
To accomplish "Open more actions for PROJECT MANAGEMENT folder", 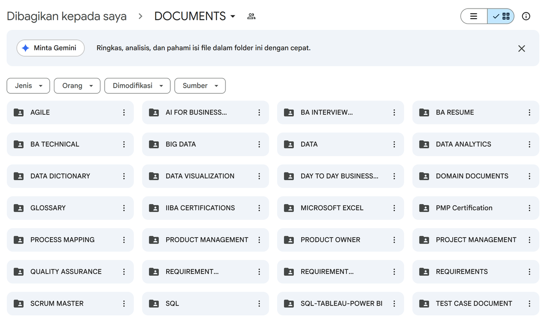I will coord(529,240).
